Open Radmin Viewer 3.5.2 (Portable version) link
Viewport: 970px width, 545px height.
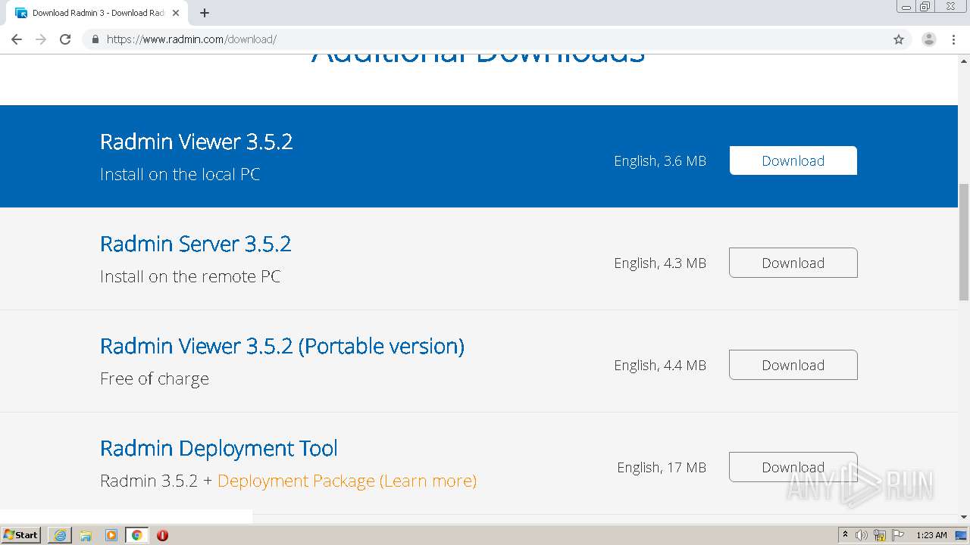pyautogui.click(x=282, y=346)
